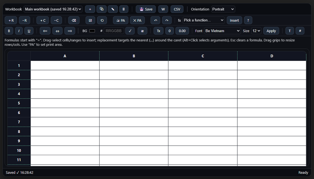Select column B header
The width and height of the screenshot is (314, 179).
pos(134,56)
